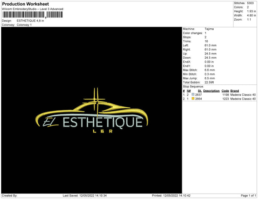Click the stitches value 5303
This screenshot has width=258, height=199.
(x=250, y=3)
